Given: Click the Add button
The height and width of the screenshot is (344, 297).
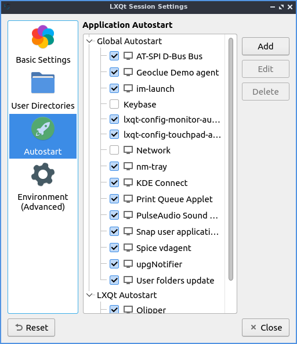Looking at the screenshot, I should tap(266, 46).
